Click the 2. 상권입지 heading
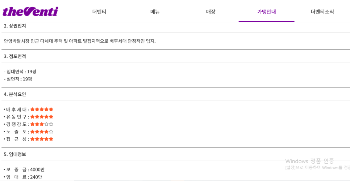 point(15,26)
